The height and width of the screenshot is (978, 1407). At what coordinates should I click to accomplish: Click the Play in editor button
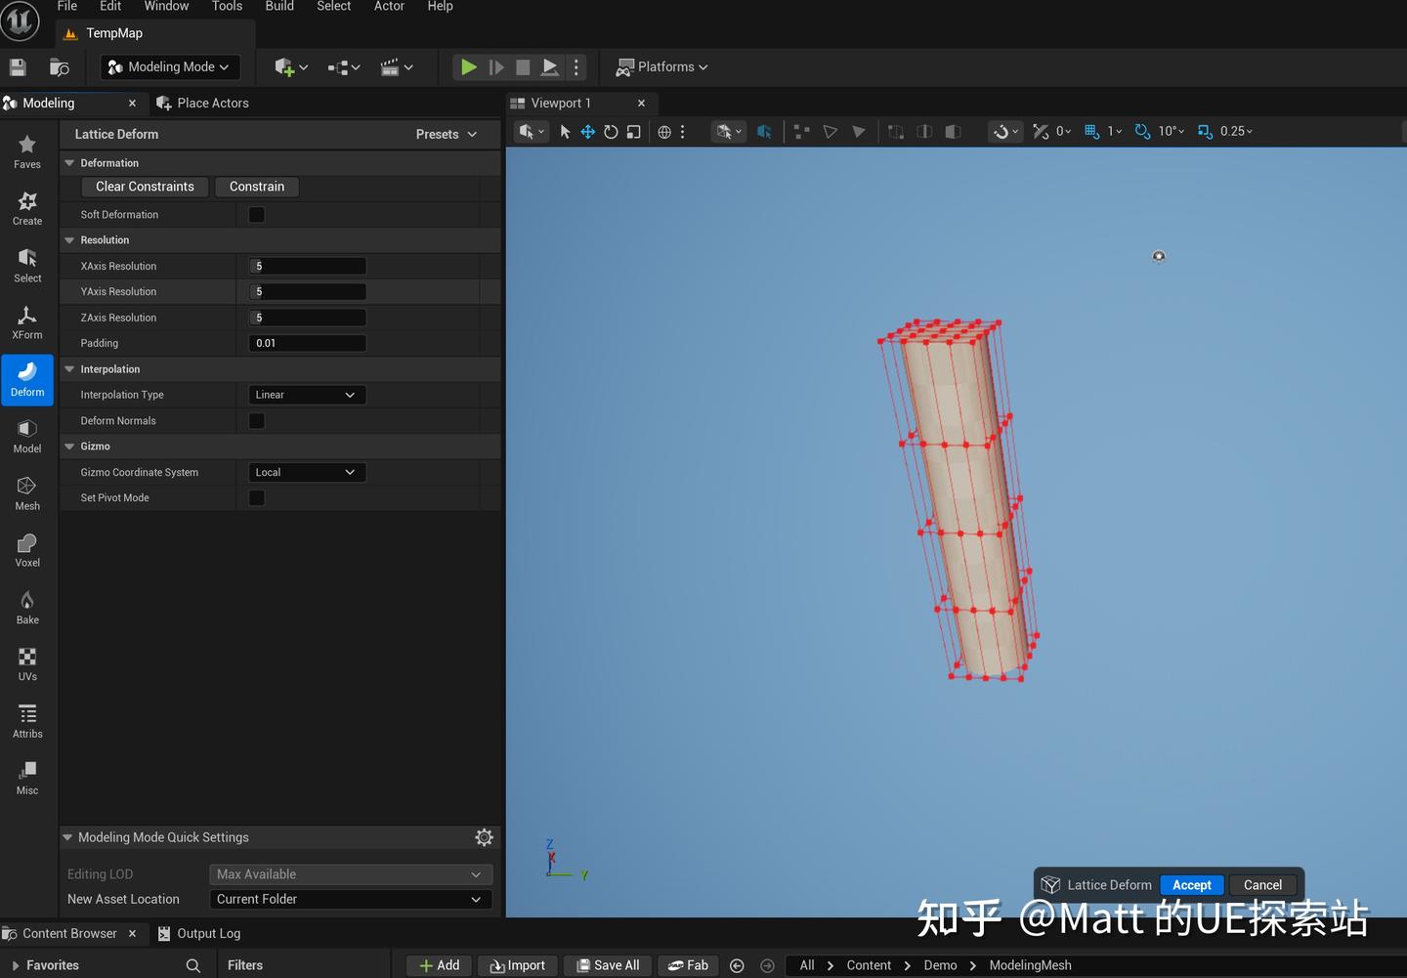tap(468, 66)
